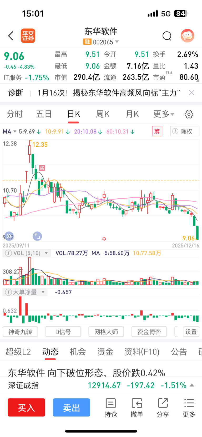202x437 pixels.
Task: Open the indicator 设置 button
Action: pyautogui.click(x=191, y=332)
